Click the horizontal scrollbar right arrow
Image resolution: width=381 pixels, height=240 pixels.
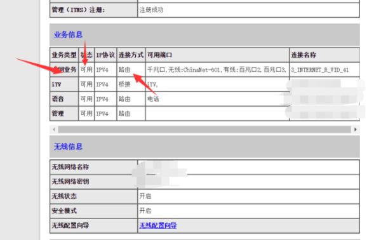click(356, 130)
